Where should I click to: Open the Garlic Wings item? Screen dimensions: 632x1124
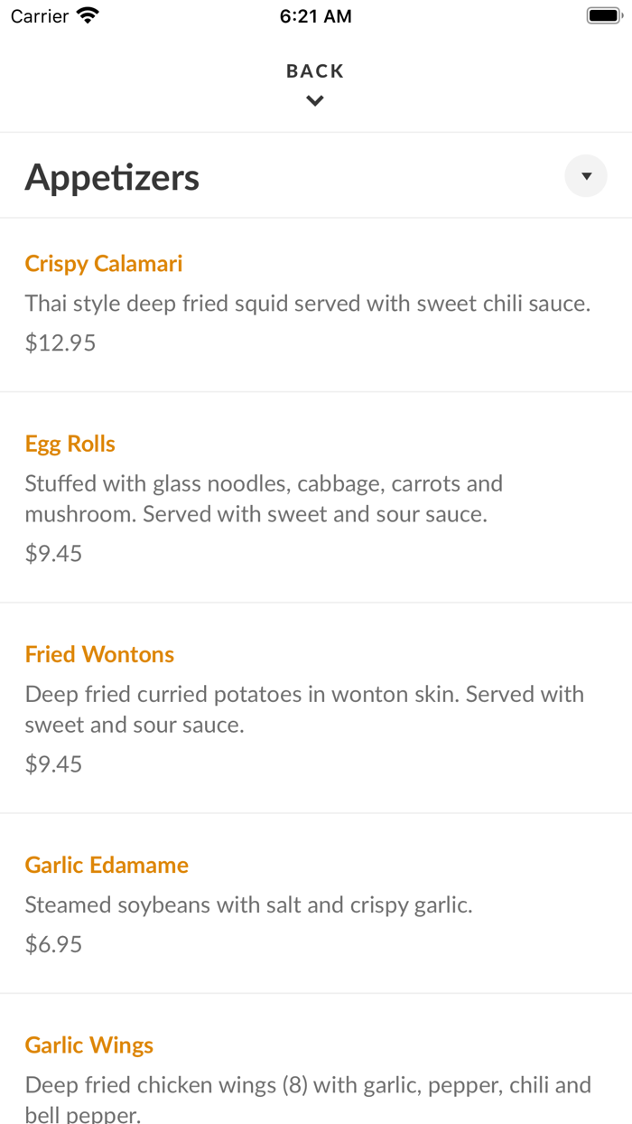click(x=89, y=1045)
